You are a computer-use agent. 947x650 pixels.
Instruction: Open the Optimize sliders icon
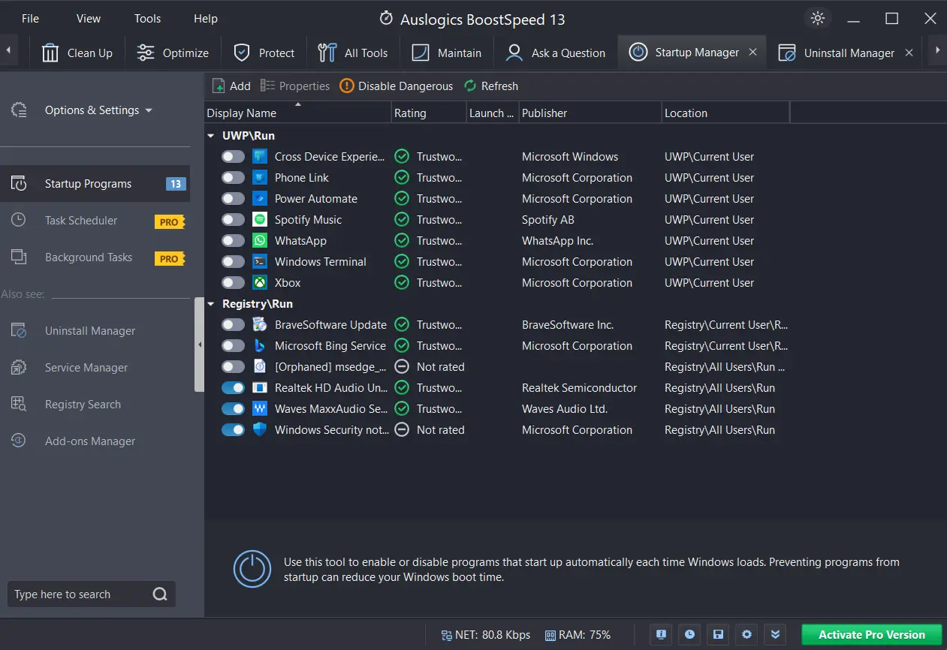click(x=146, y=53)
